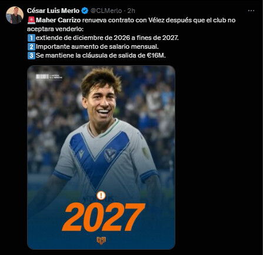Click the 2h timestamp link
263x255 pixels.
point(131,11)
